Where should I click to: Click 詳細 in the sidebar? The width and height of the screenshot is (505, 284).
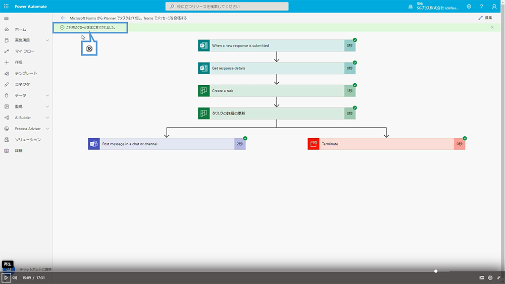click(x=19, y=150)
